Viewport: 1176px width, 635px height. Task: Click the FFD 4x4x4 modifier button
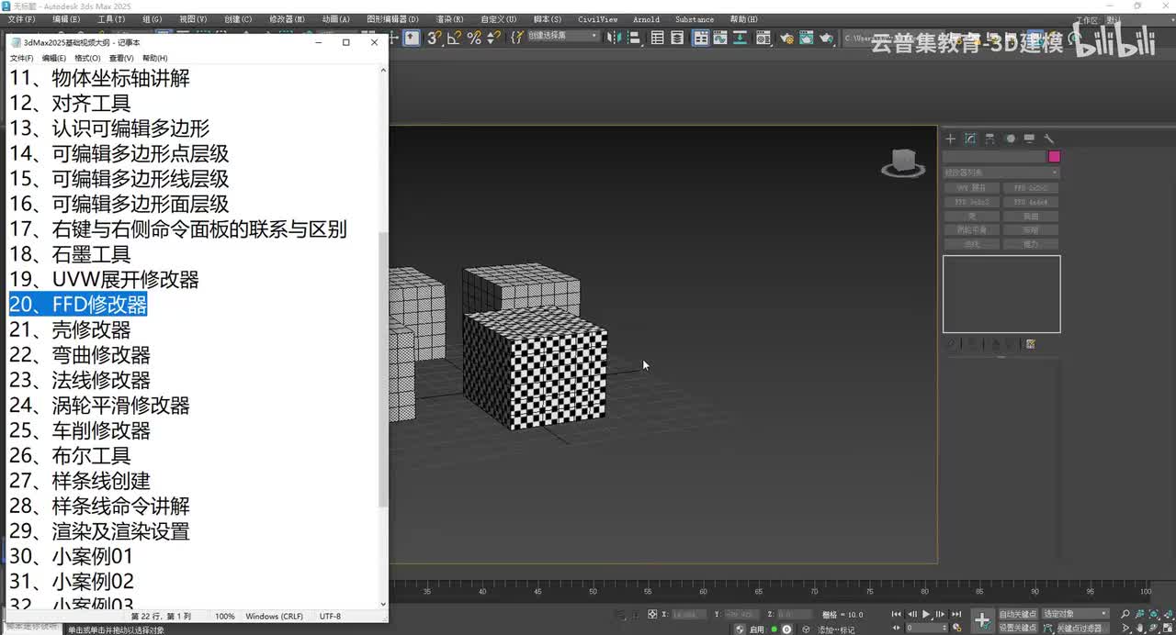point(1031,202)
